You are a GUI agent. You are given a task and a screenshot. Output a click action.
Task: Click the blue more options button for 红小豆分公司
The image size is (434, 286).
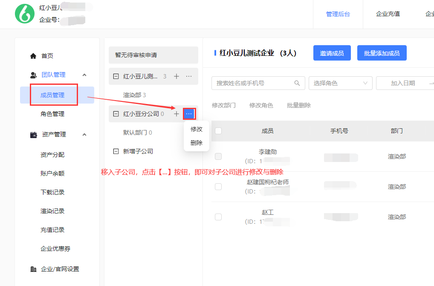[189, 114]
